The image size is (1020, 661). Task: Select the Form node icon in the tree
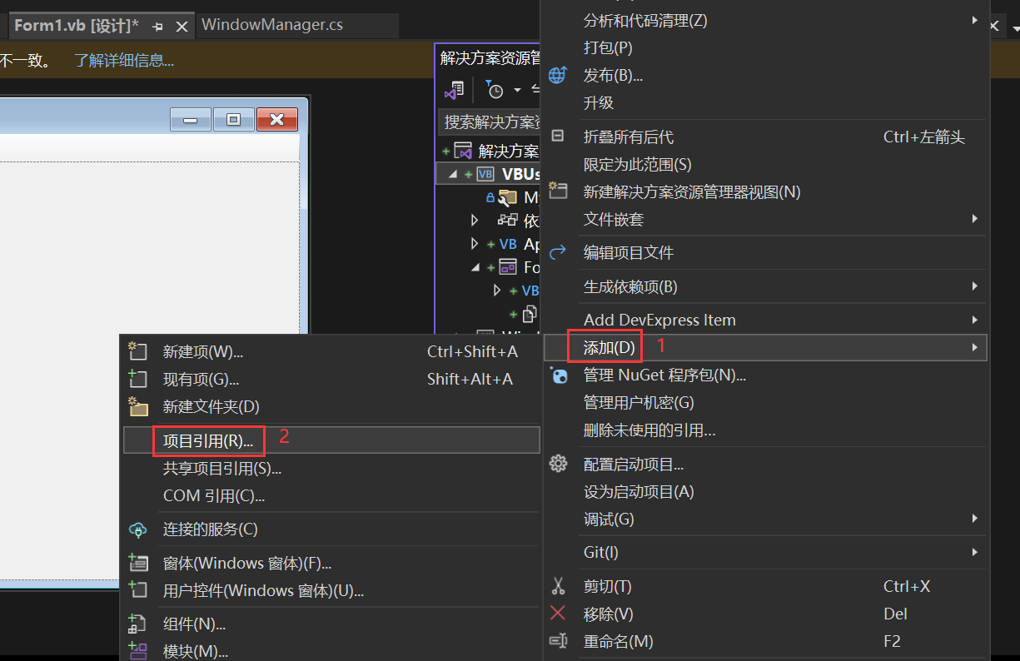click(x=507, y=267)
